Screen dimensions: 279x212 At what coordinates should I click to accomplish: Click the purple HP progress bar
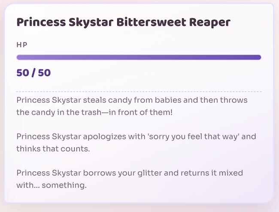click(139, 57)
